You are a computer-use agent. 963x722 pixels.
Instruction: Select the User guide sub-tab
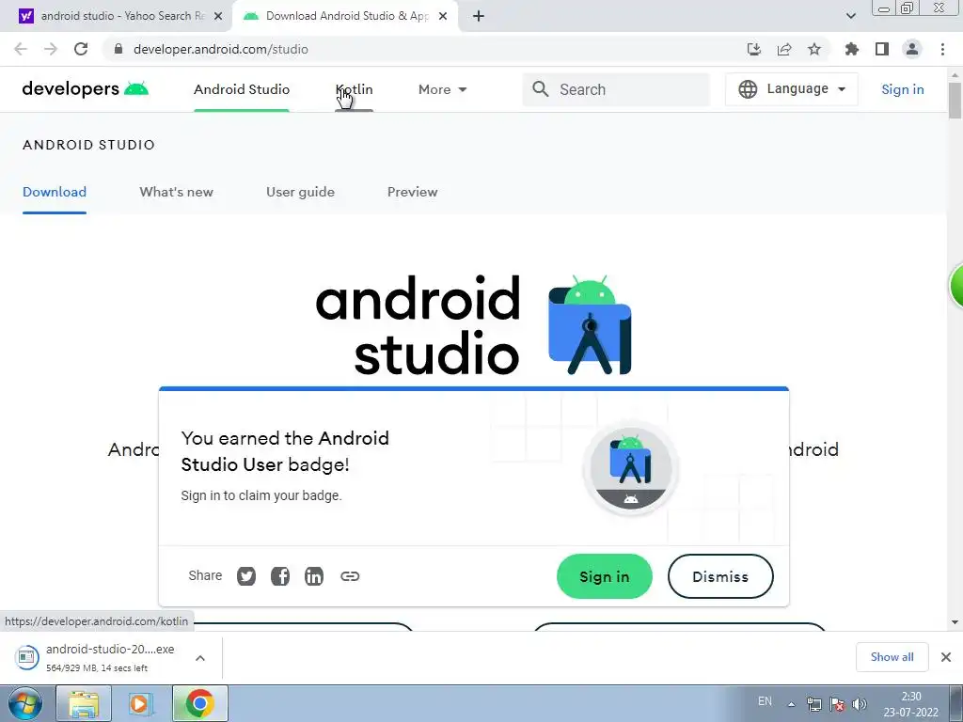click(x=300, y=192)
